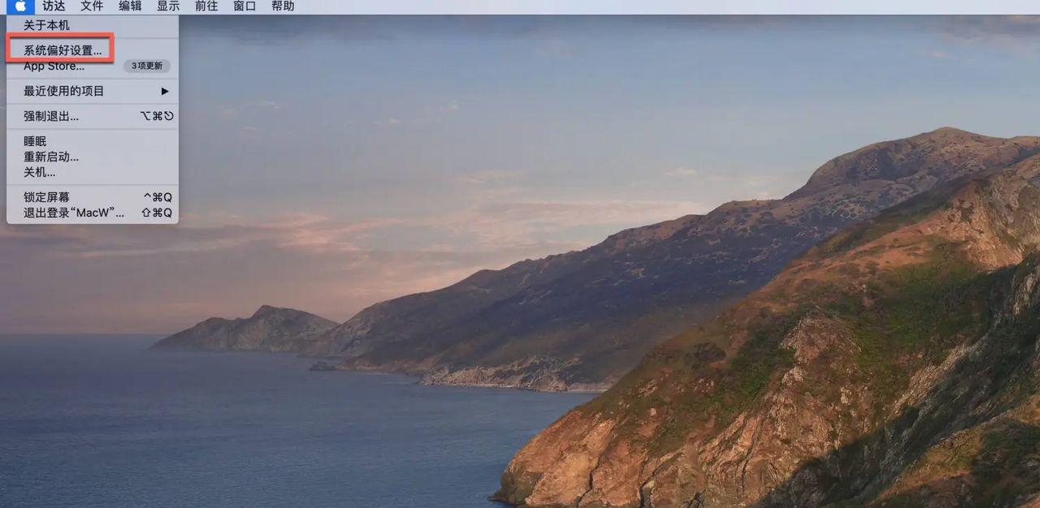Expand the 最近使用的项目 submenu

coord(93,91)
